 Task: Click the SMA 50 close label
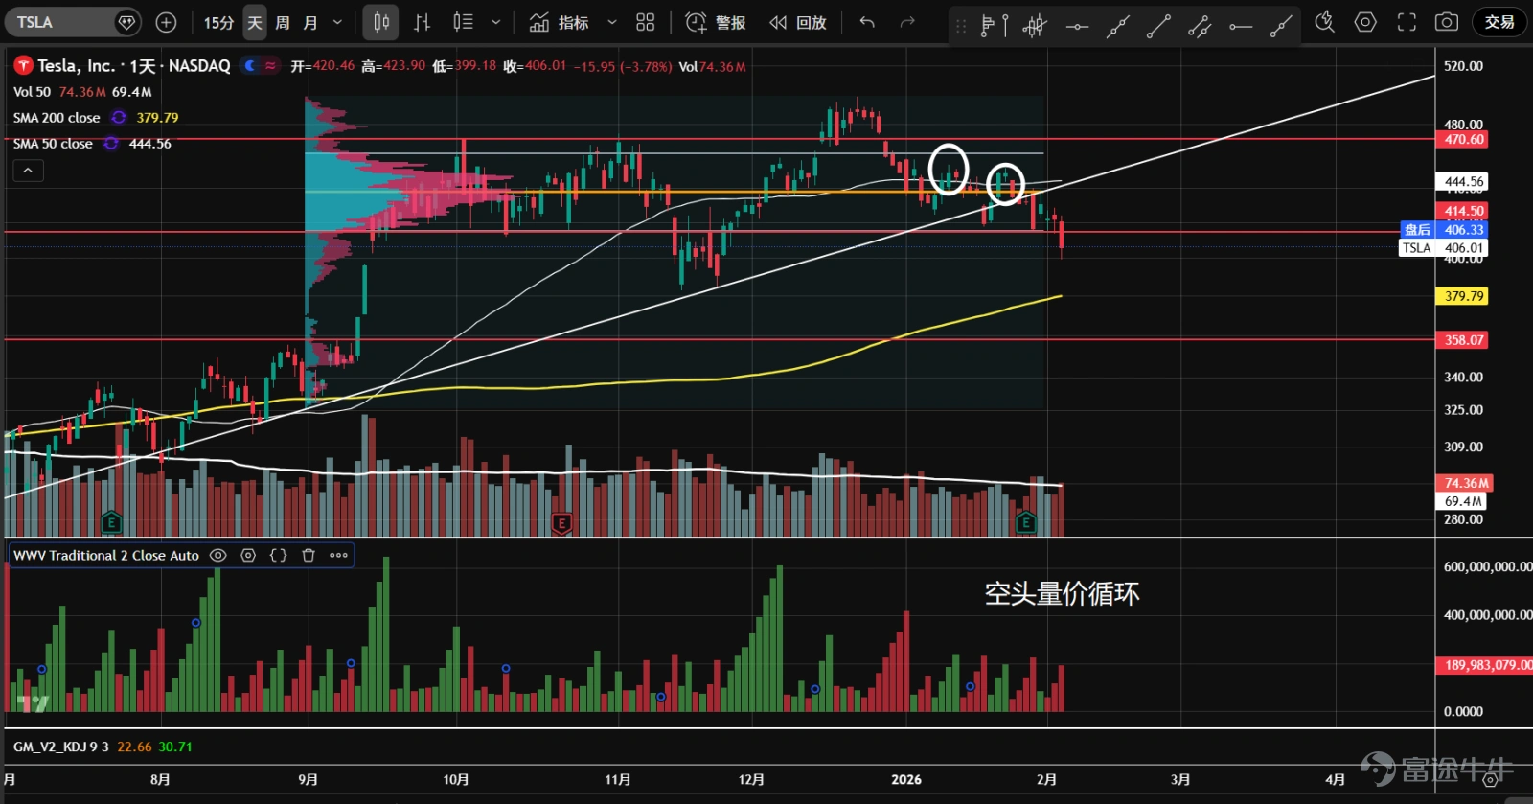[53, 143]
